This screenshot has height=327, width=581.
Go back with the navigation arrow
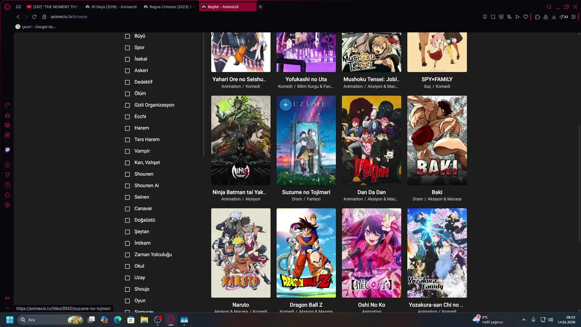pos(18,17)
